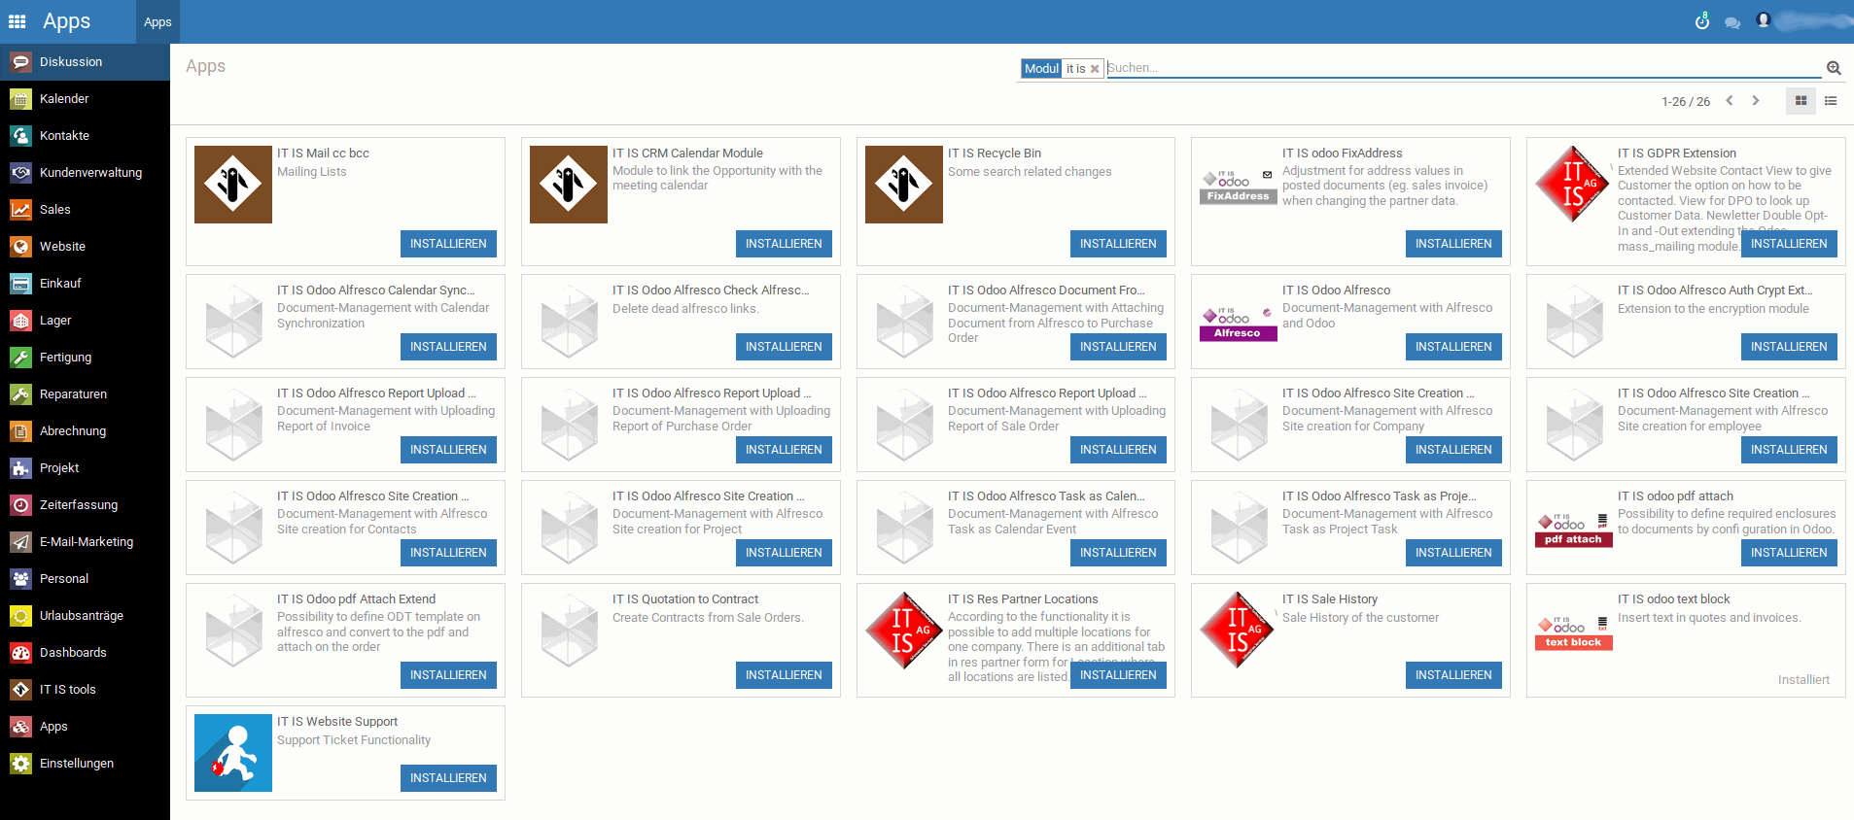The height and width of the screenshot is (820, 1854).
Task: Open the activities clock icon
Action: pos(1702,21)
